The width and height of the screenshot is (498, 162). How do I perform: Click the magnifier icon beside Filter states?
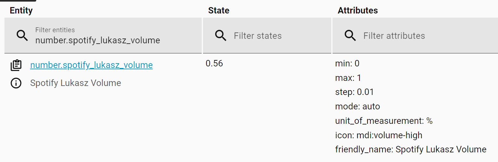221,36
